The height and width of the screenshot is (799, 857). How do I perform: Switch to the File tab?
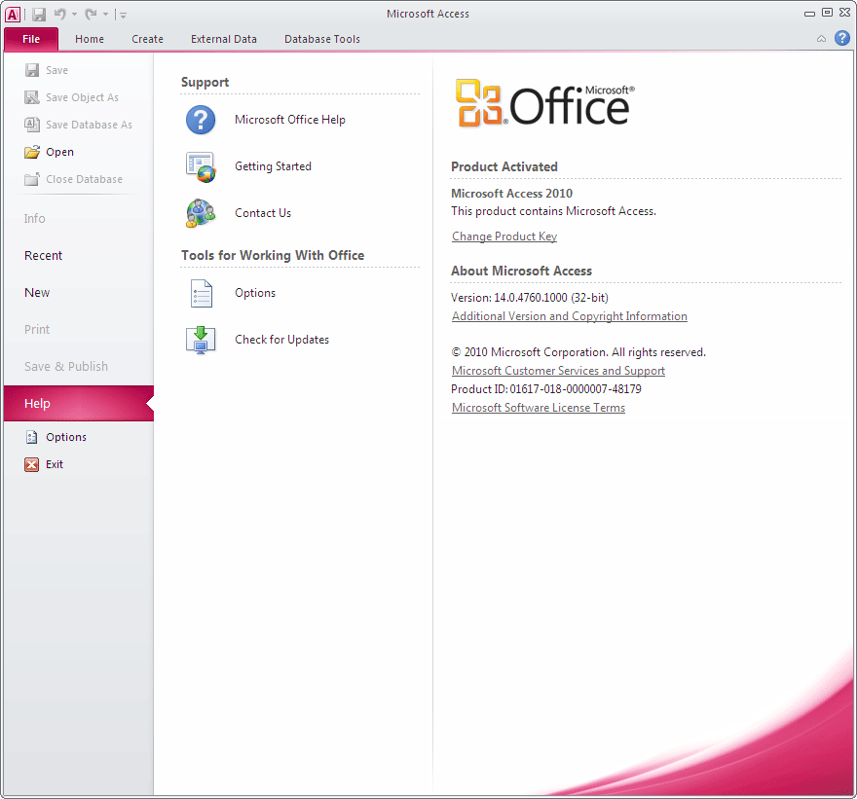[x=31, y=39]
